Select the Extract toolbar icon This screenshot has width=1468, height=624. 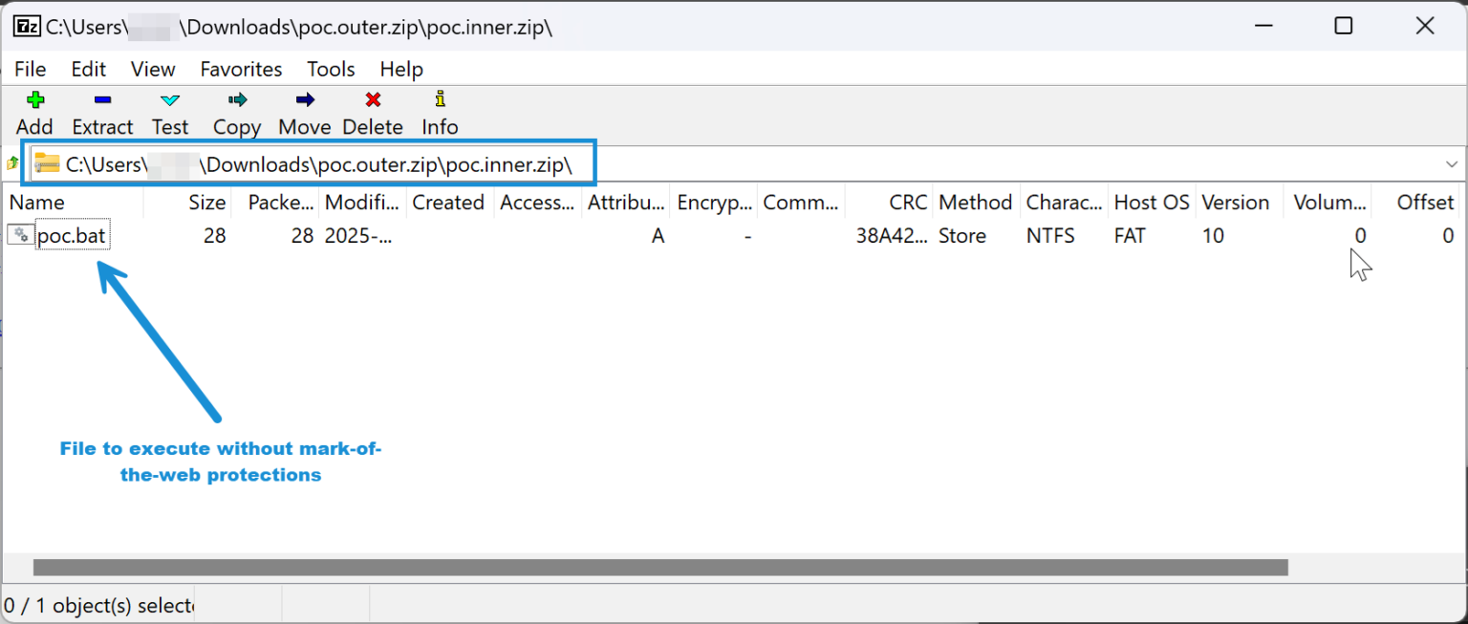click(102, 99)
